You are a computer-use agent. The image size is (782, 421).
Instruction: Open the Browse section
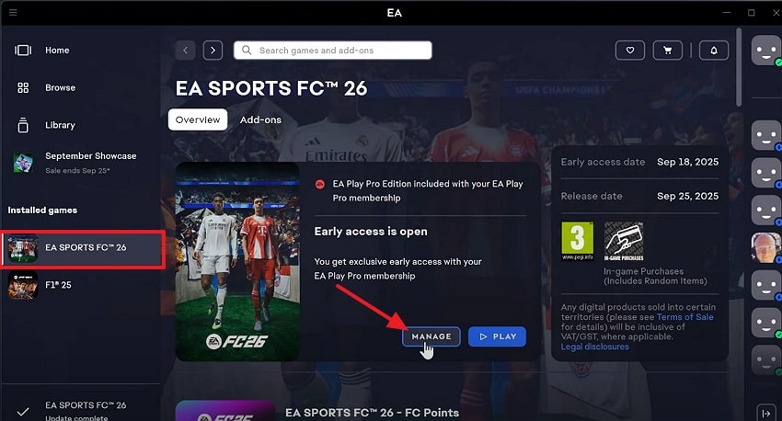point(46,87)
